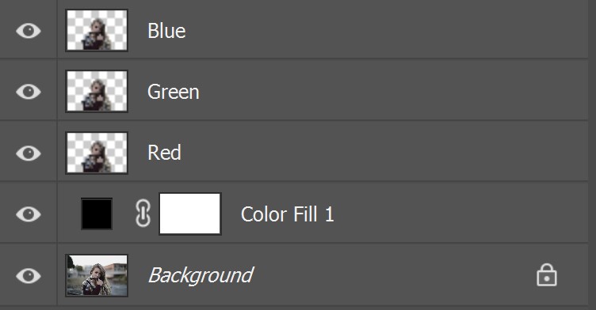This screenshot has height=310, width=596.
Task: Hide the Blue layer
Action: (29, 31)
